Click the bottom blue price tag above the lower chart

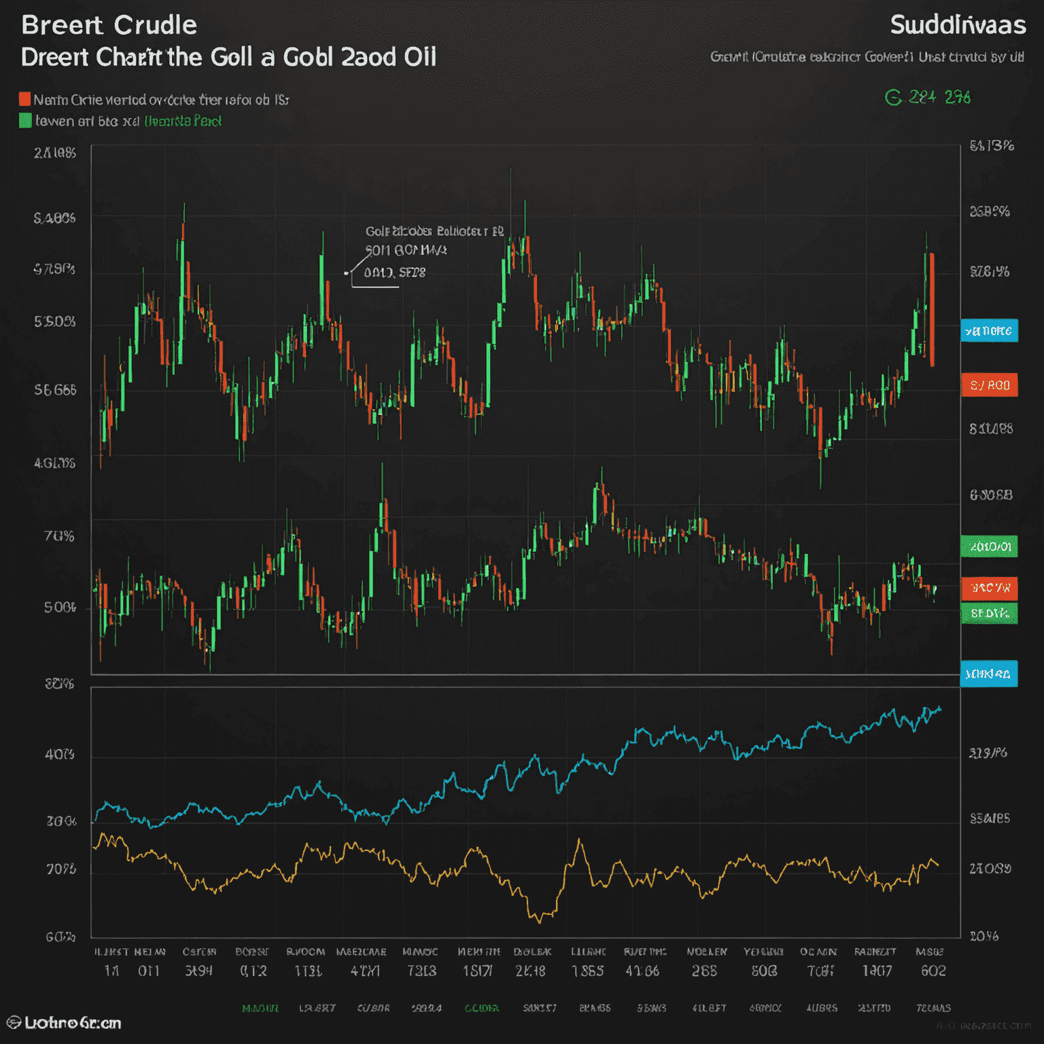(x=989, y=674)
